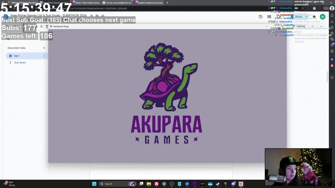Click the cloud save status icon
This screenshot has width=335, height=188.
pyautogui.click(x=103, y=16)
